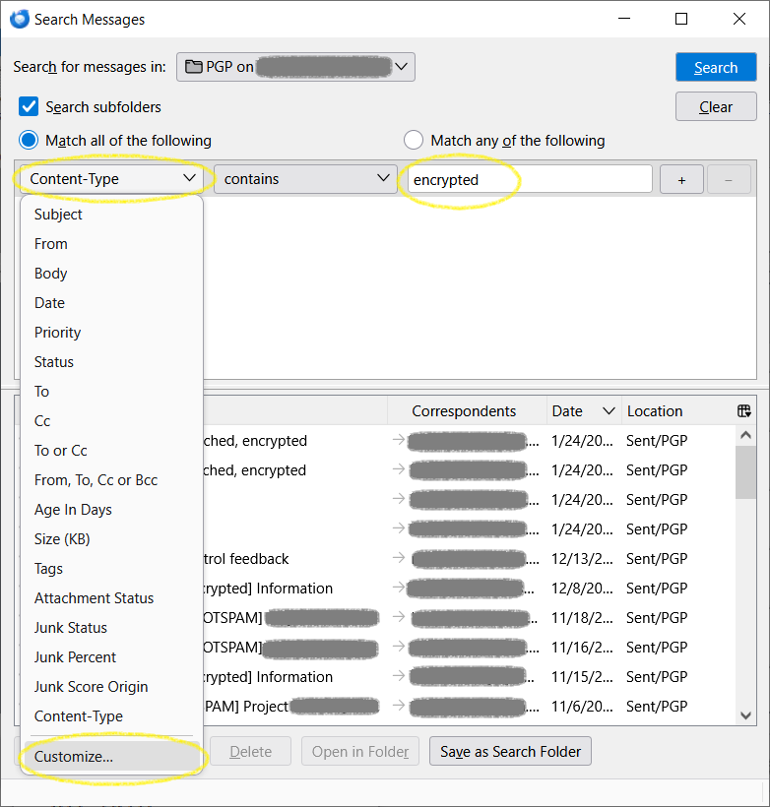This screenshot has height=807, width=770.
Task: Click Save as Search Folder
Action: point(510,752)
